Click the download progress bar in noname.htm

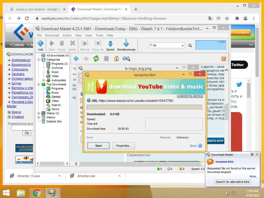point(145,107)
